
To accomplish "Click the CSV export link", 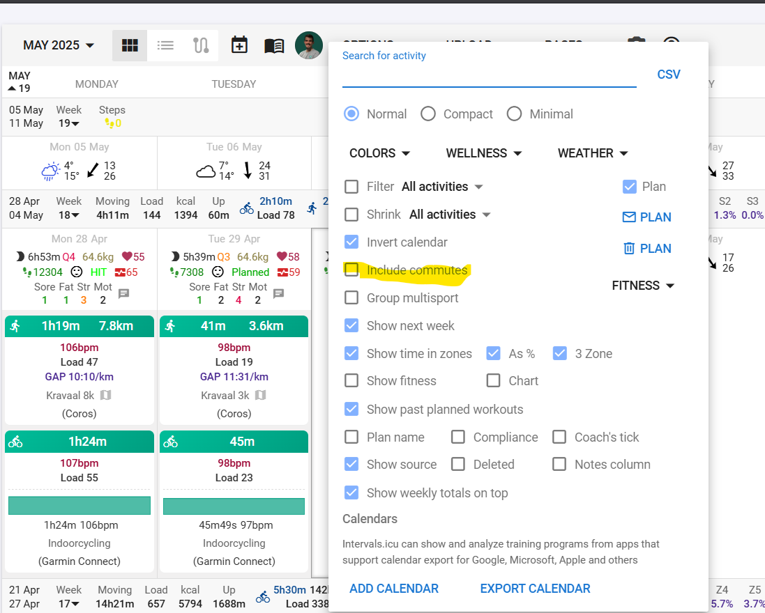I will 668,75.
